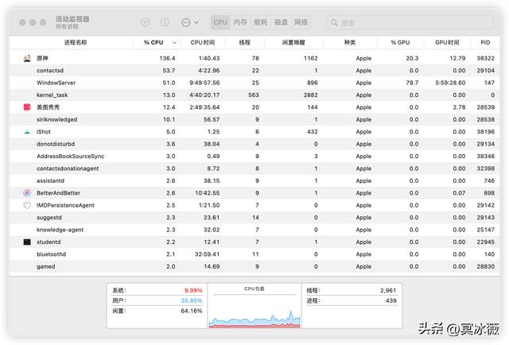Switch to the CPU tab
Viewport: 509px width, 345px height.
coord(220,22)
